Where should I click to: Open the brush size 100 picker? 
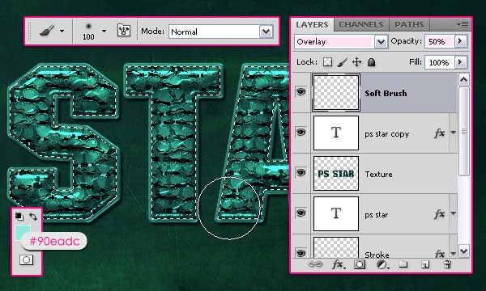point(88,31)
